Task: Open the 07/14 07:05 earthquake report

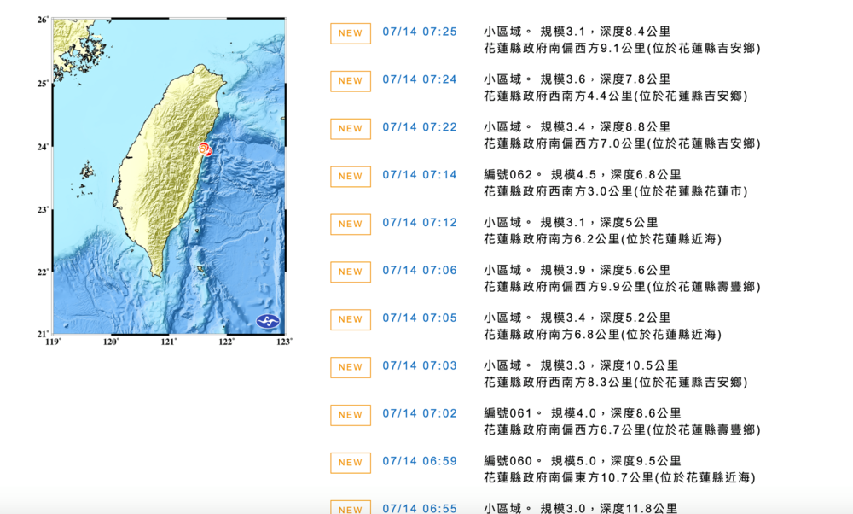Action: [x=420, y=318]
